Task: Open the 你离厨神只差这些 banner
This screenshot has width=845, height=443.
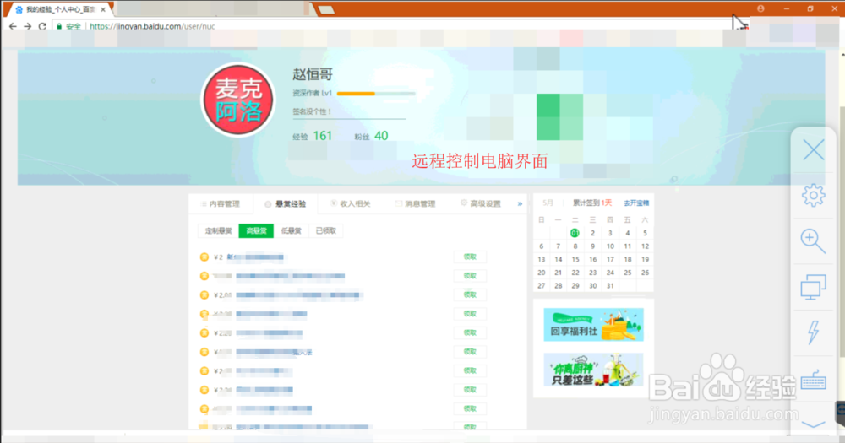Action: (593, 370)
